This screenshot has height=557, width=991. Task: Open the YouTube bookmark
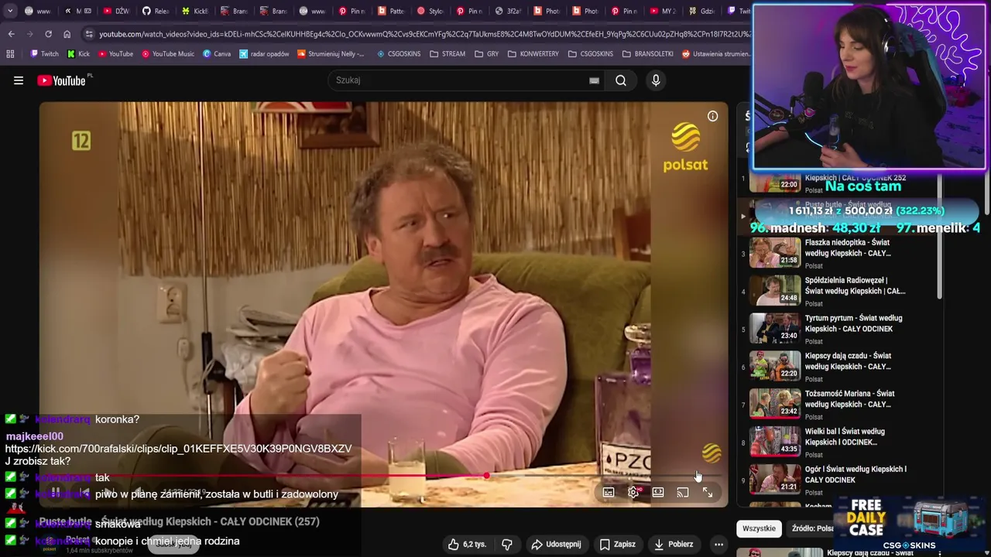115,54
